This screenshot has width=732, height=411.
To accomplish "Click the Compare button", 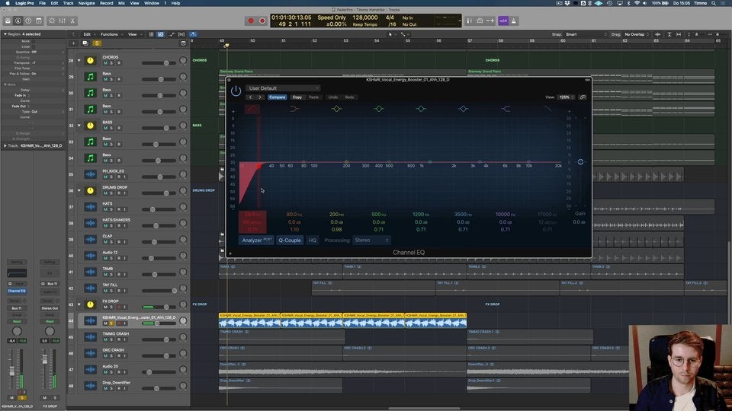I will point(277,97).
